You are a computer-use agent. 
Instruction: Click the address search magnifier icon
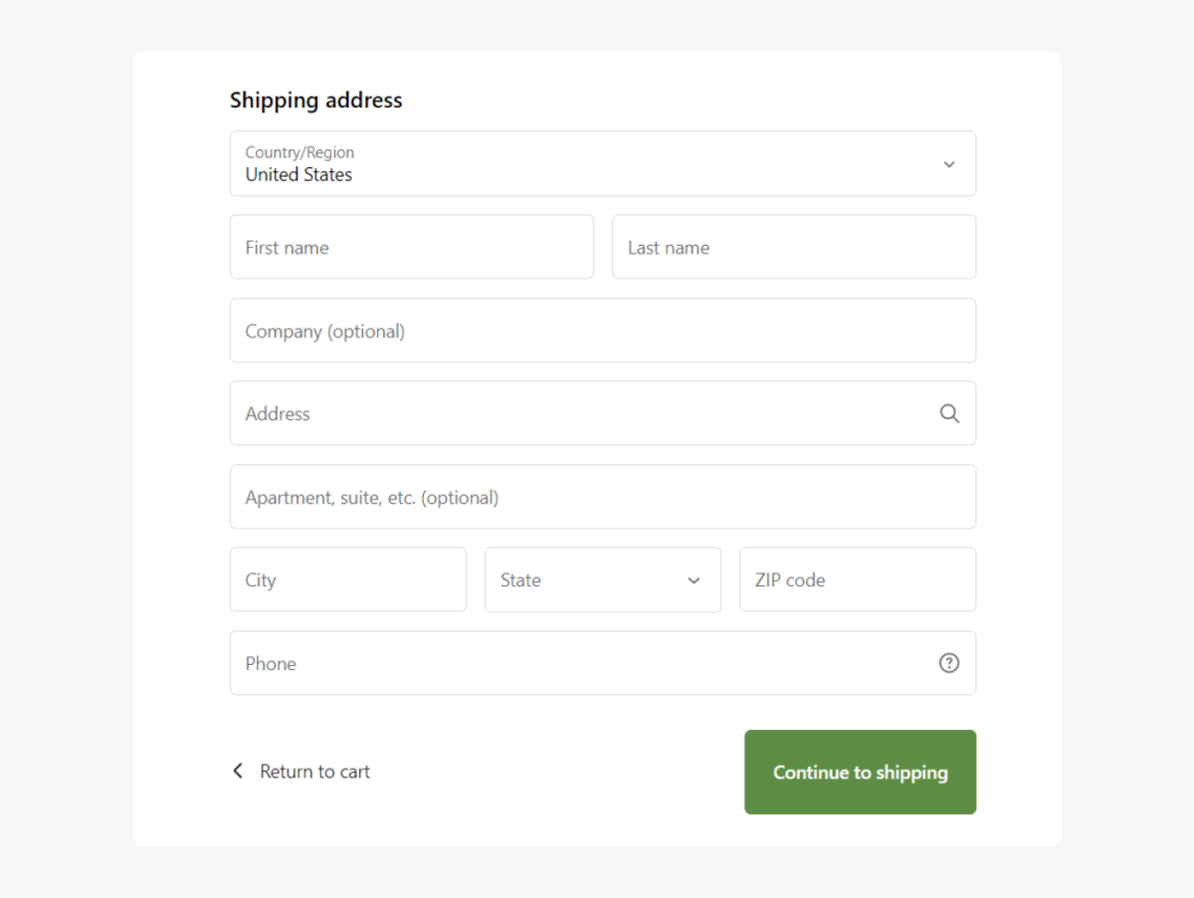[948, 413]
